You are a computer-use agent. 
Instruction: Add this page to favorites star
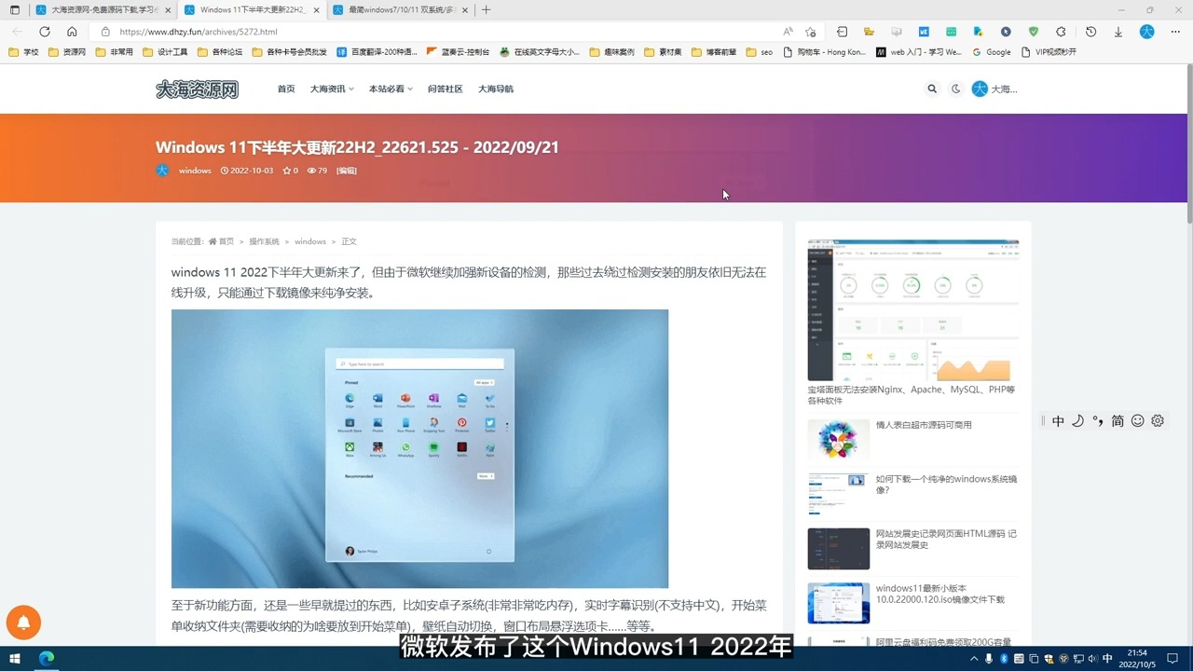coord(811,32)
